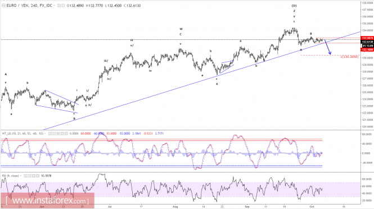The image size is (374, 209).
Task: Open the www.instaforex.com watermark link
Action: tap(47, 201)
